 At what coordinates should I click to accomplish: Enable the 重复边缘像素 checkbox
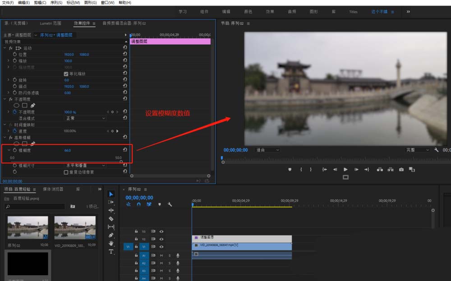66,172
